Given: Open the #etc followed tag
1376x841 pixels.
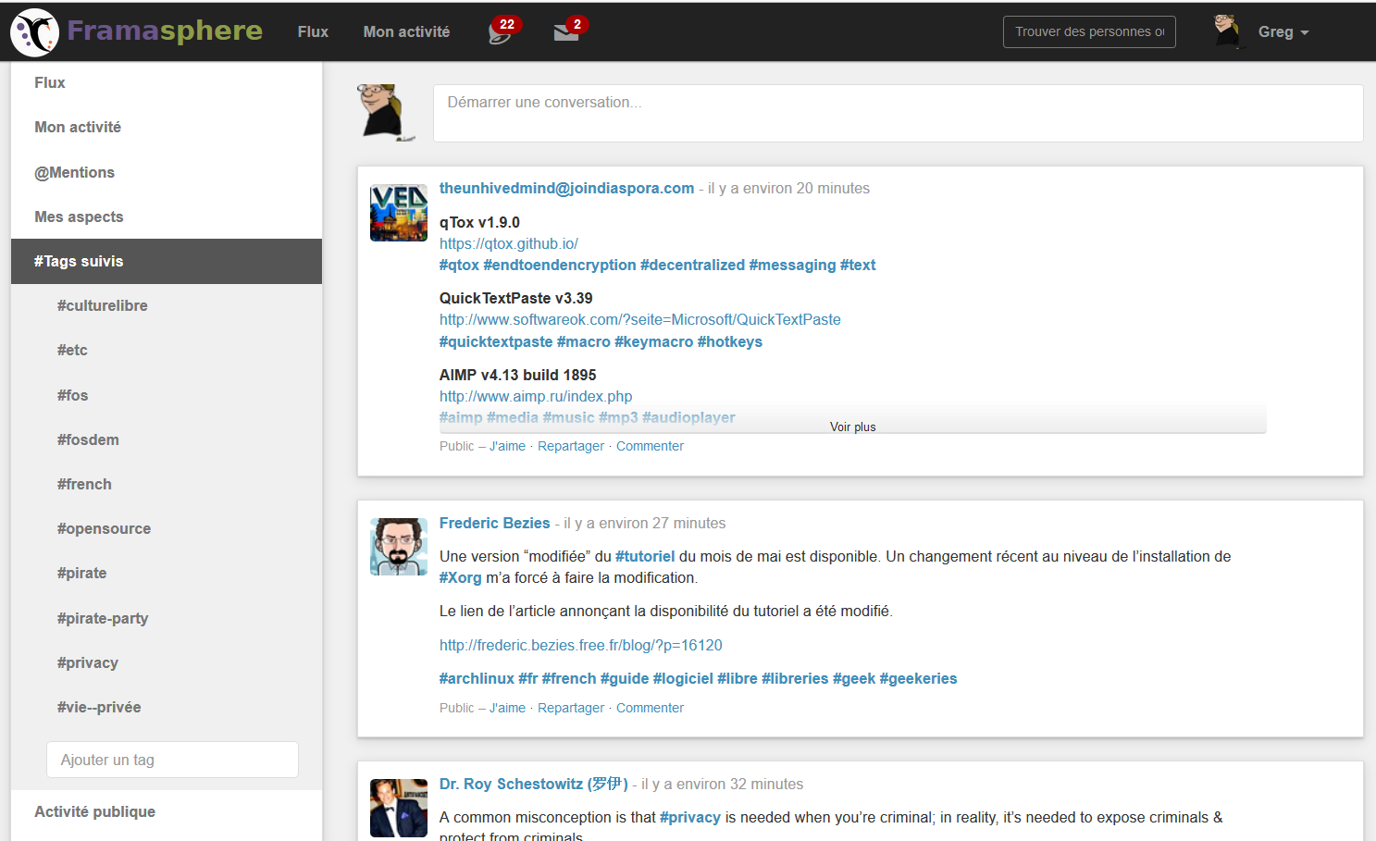Looking at the screenshot, I should 72,350.
